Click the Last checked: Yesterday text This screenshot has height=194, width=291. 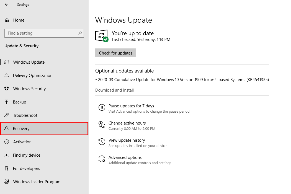tap(141, 40)
